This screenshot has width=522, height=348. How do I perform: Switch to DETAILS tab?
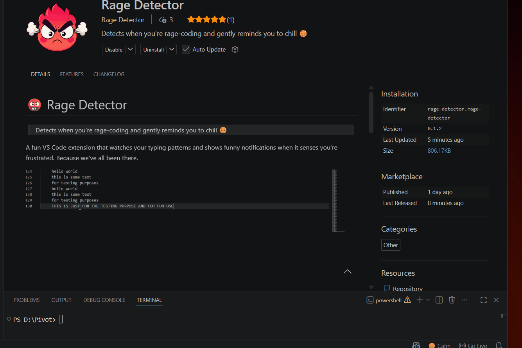pos(41,74)
